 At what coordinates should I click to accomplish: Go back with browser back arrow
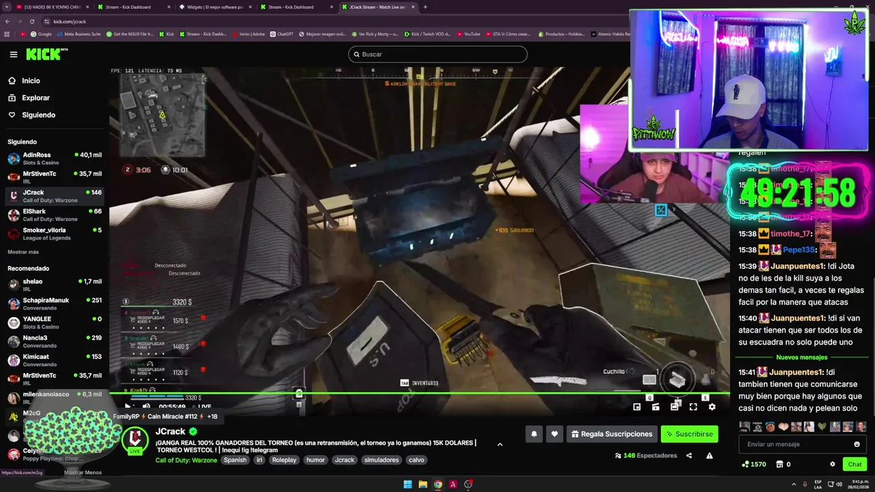[x=8, y=21]
